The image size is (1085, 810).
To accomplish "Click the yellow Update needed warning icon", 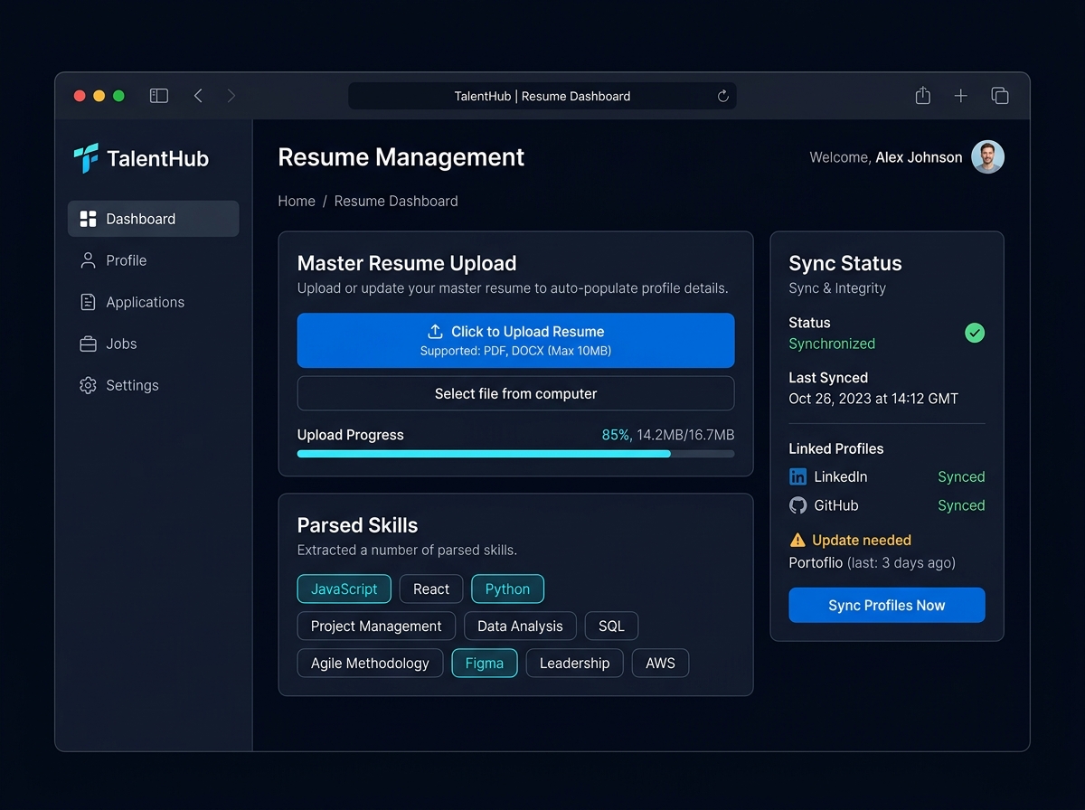I will (797, 541).
